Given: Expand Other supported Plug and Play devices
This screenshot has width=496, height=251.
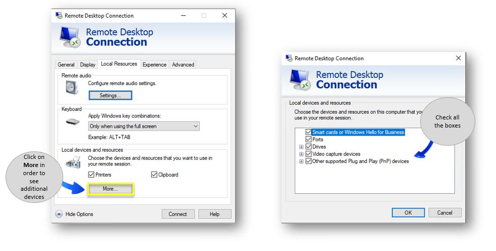Looking at the screenshot, I should (x=301, y=161).
